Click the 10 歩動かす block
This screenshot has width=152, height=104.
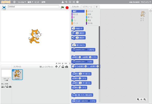tap(77, 29)
